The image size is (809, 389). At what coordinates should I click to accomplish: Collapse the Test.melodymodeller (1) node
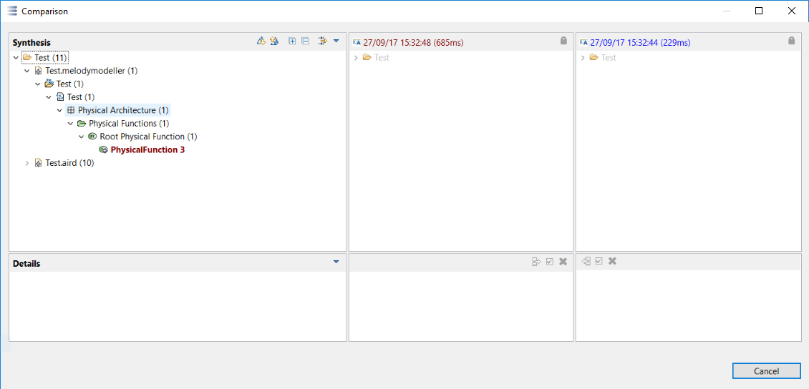tap(27, 71)
